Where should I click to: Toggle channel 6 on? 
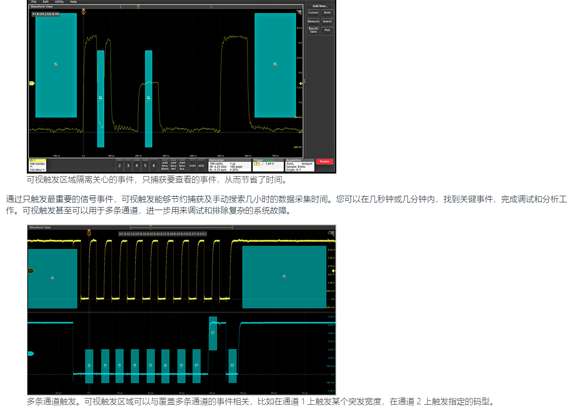click(154, 165)
